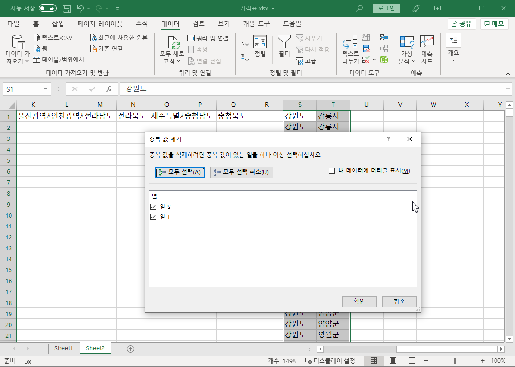The width and height of the screenshot is (515, 367).
Task: Uncheck the 열 S checkbox
Action: [x=153, y=207]
